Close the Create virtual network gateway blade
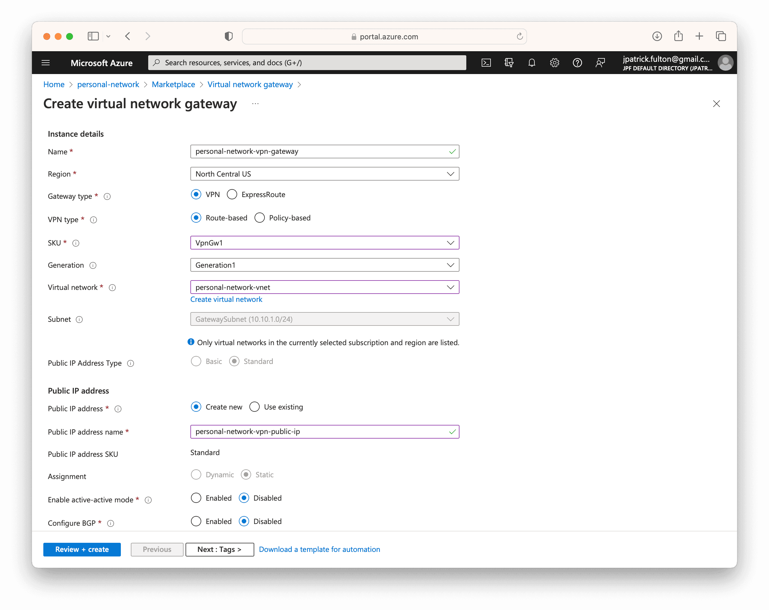 pos(716,104)
